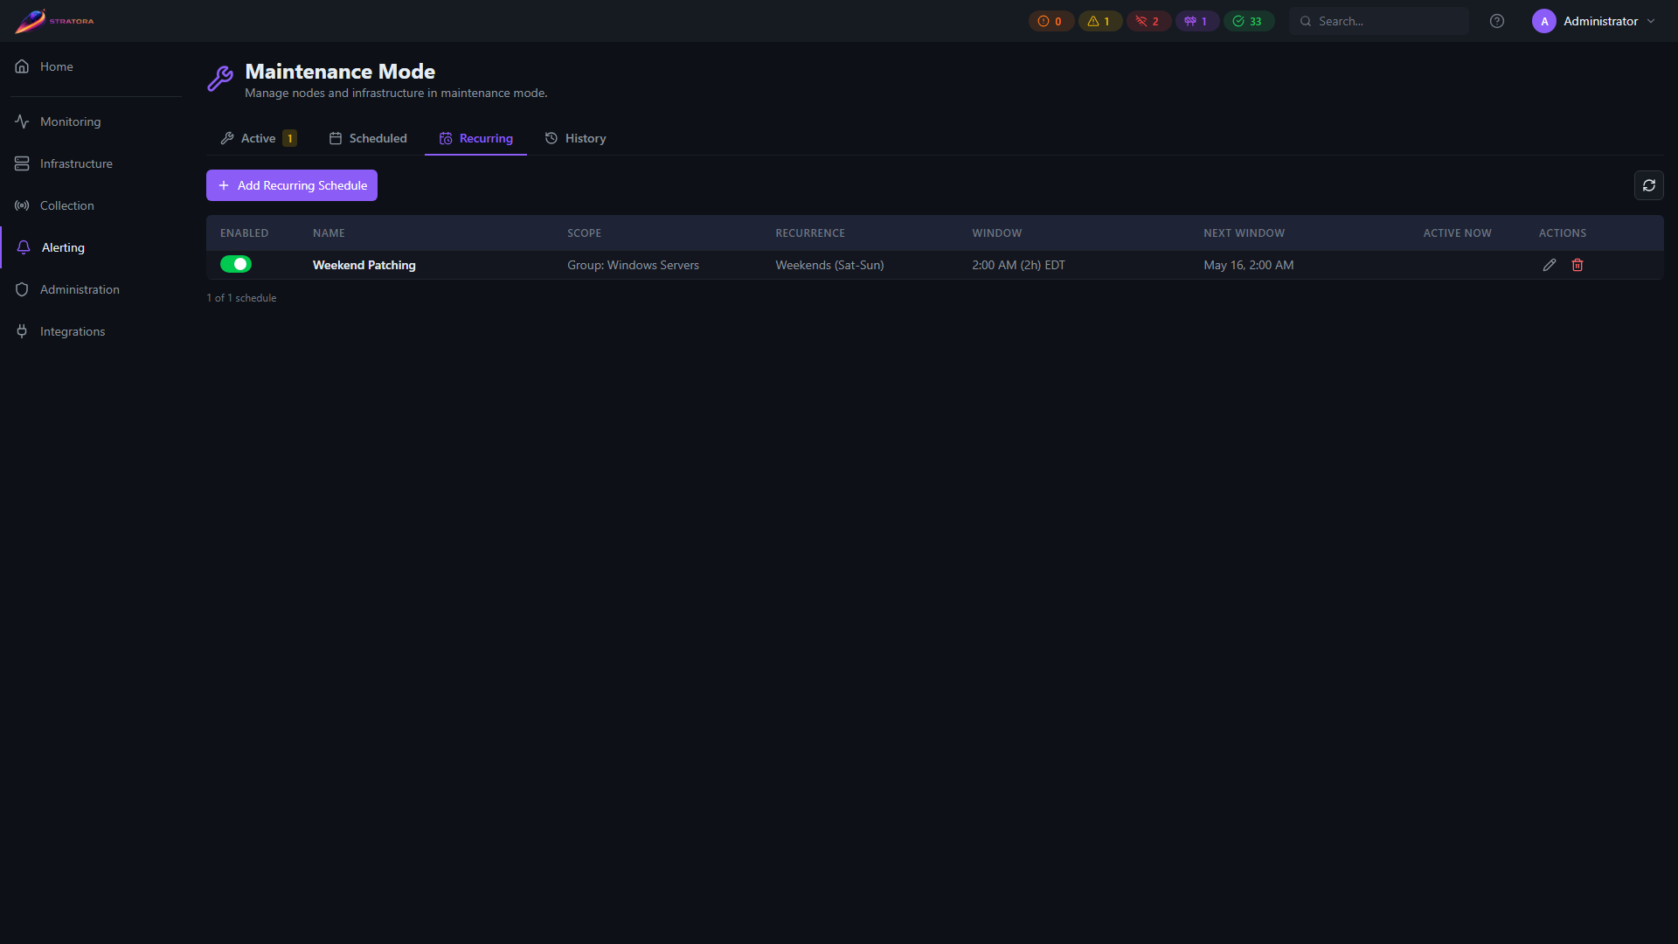Click Add Recurring Schedule button
Viewport: 1678px width, 944px height.
292,185
